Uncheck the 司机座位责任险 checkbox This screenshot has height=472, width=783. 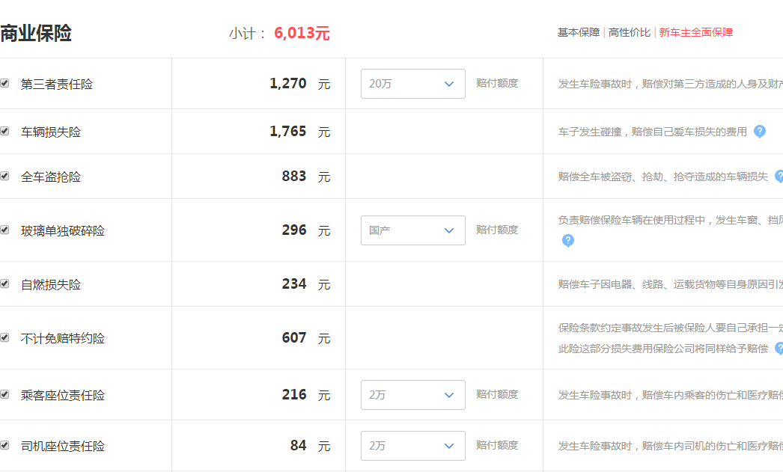[x=4, y=446]
